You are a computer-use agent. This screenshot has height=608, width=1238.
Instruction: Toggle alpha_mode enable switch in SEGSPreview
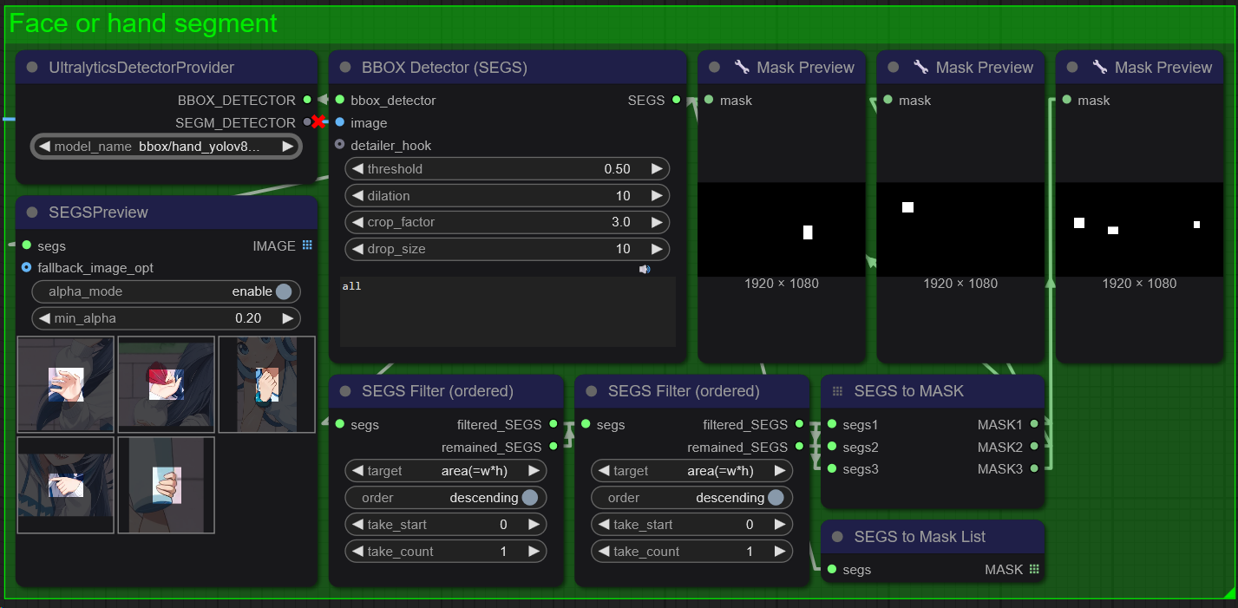[284, 291]
